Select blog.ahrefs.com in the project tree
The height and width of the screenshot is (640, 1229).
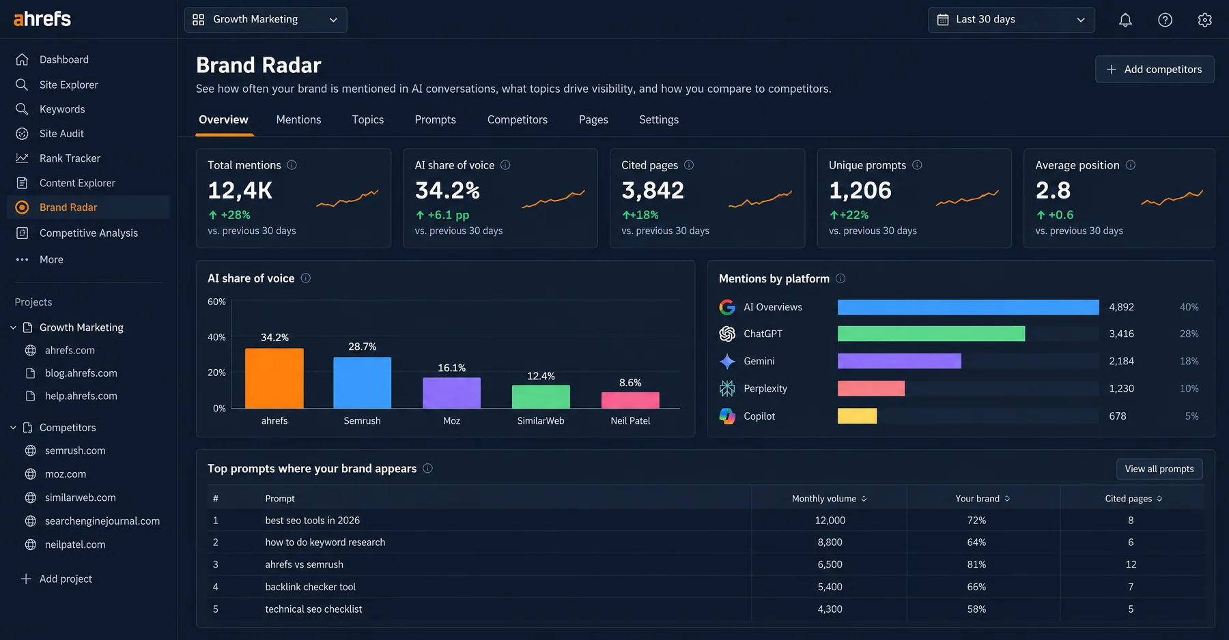[81, 373]
